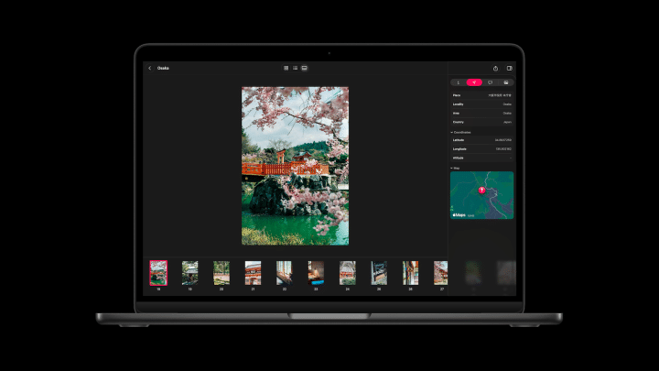Switch to grid view layout
Viewport: 659px width, 371px height.
coord(286,68)
